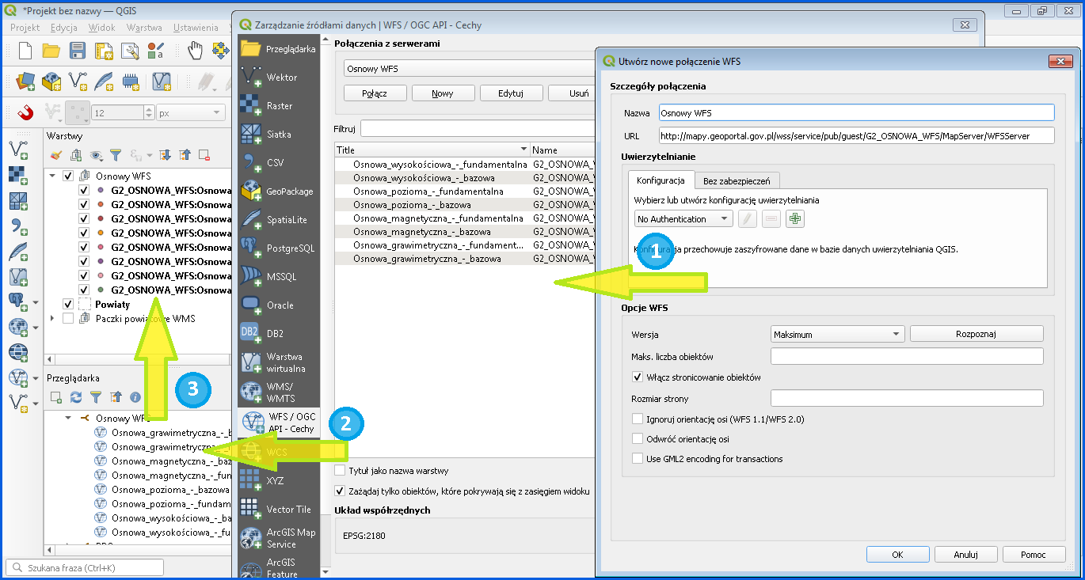This screenshot has width=1085, height=580.
Task: Enable 'Odwróć orientację osi' checkbox
Action: [638, 438]
